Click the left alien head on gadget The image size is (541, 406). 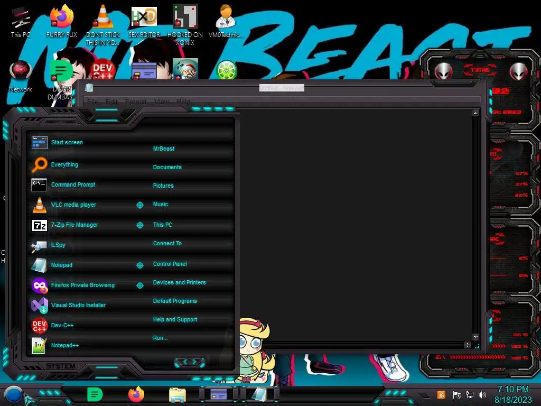tap(444, 71)
